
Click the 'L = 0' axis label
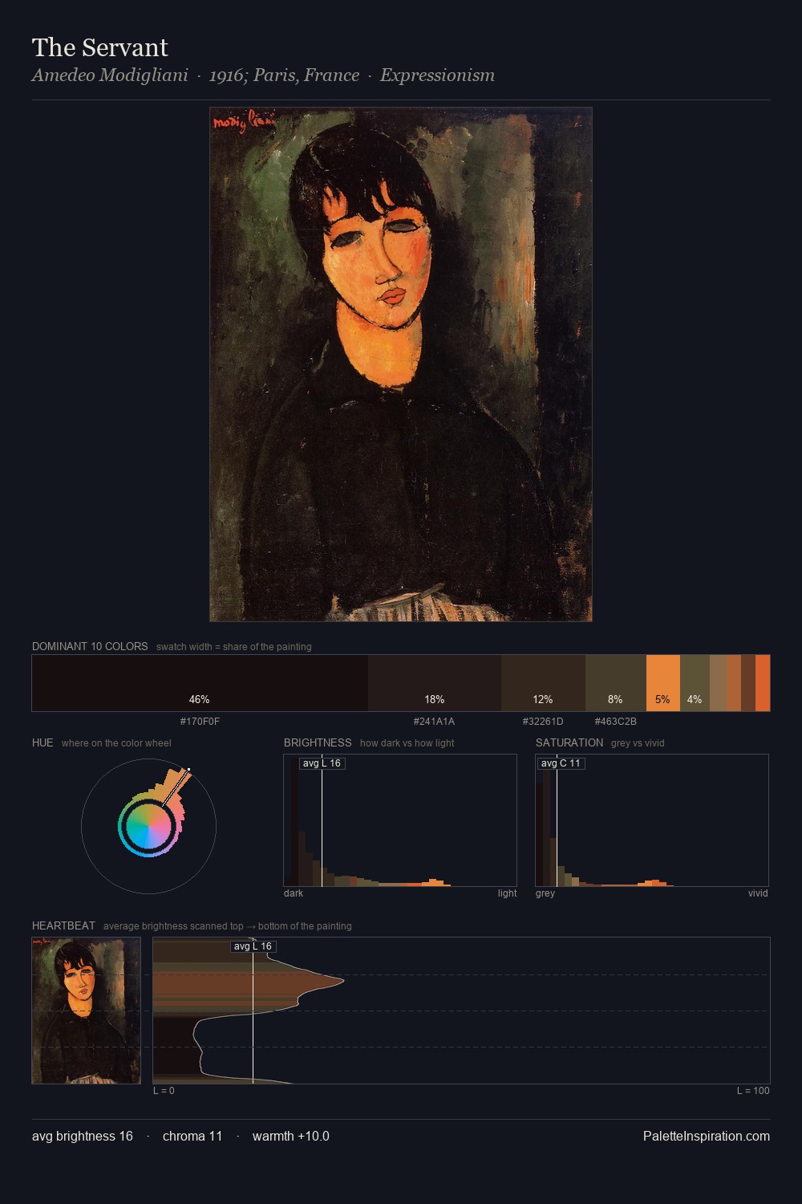[164, 1091]
